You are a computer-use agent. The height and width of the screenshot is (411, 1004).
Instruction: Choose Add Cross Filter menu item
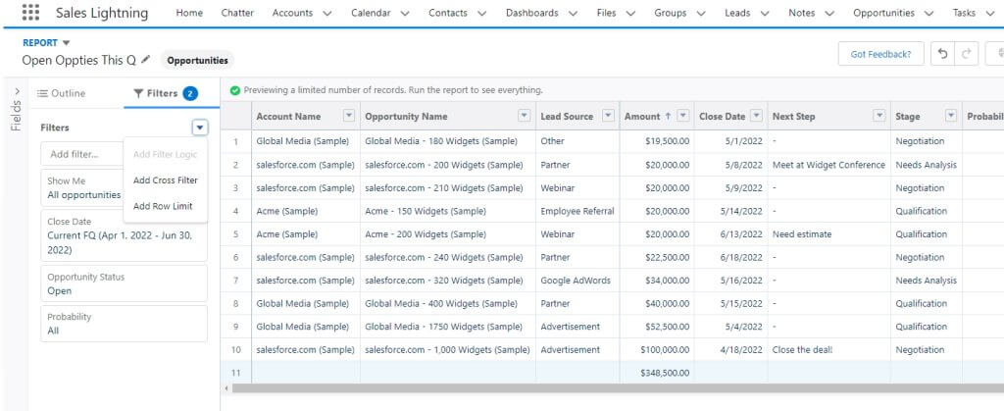pyautogui.click(x=165, y=180)
